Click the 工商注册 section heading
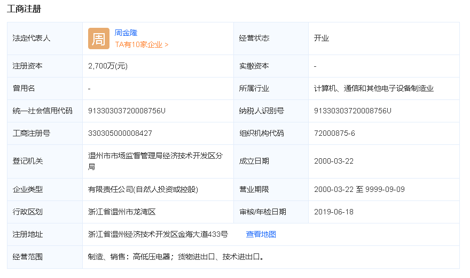 coord(24,9)
